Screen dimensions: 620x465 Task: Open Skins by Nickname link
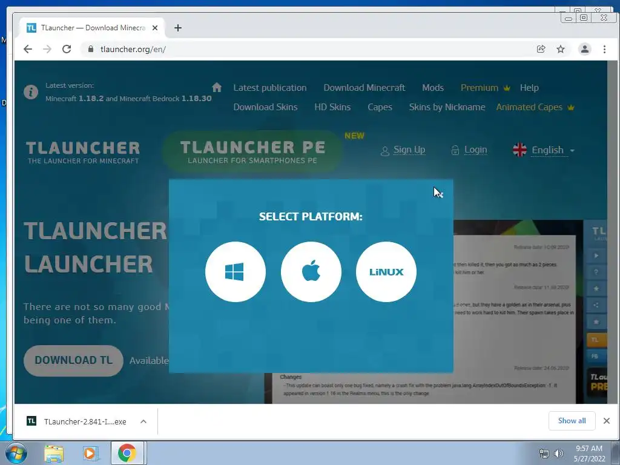click(x=447, y=107)
